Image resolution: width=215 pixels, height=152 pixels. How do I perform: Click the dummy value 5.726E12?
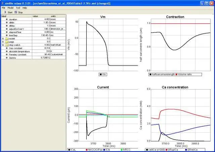(46, 58)
